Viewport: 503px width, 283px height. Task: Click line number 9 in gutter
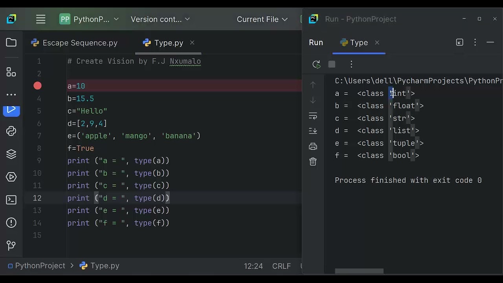pos(39,161)
